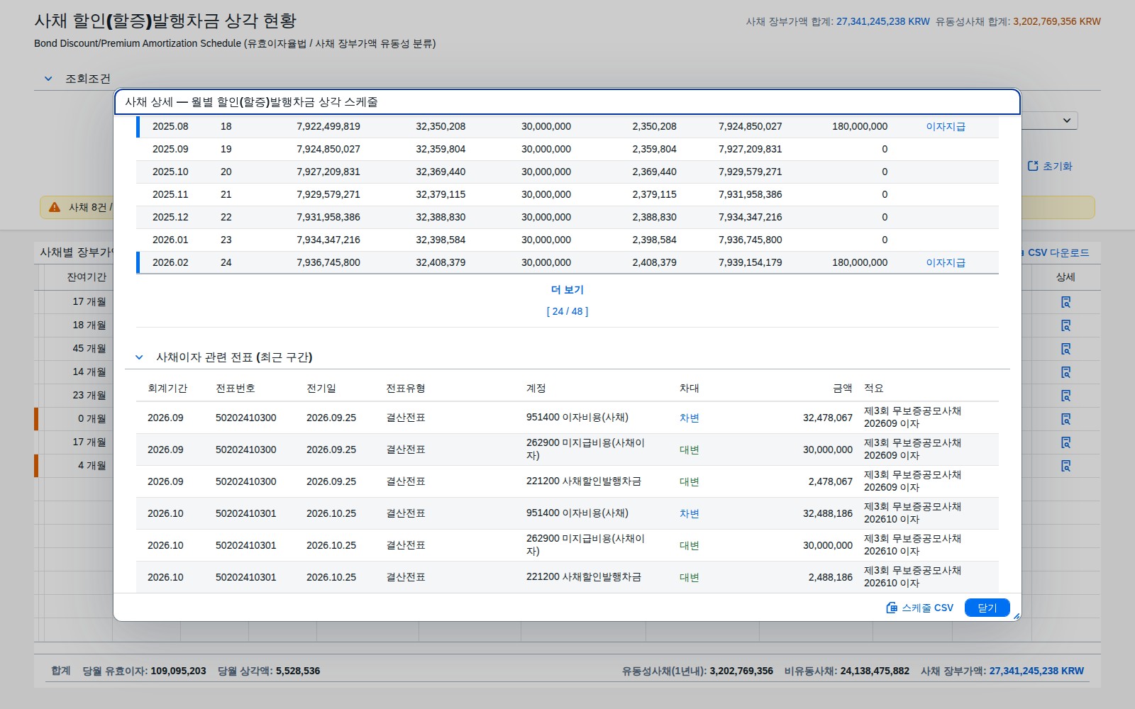
Task: Grab the dialog resize handle at corner
Action: tap(1016, 616)
